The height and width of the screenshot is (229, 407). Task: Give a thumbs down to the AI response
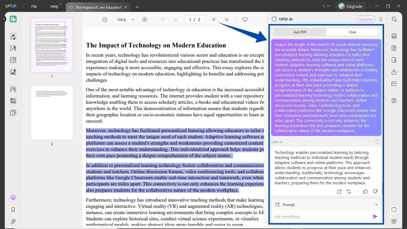[375, 191]
